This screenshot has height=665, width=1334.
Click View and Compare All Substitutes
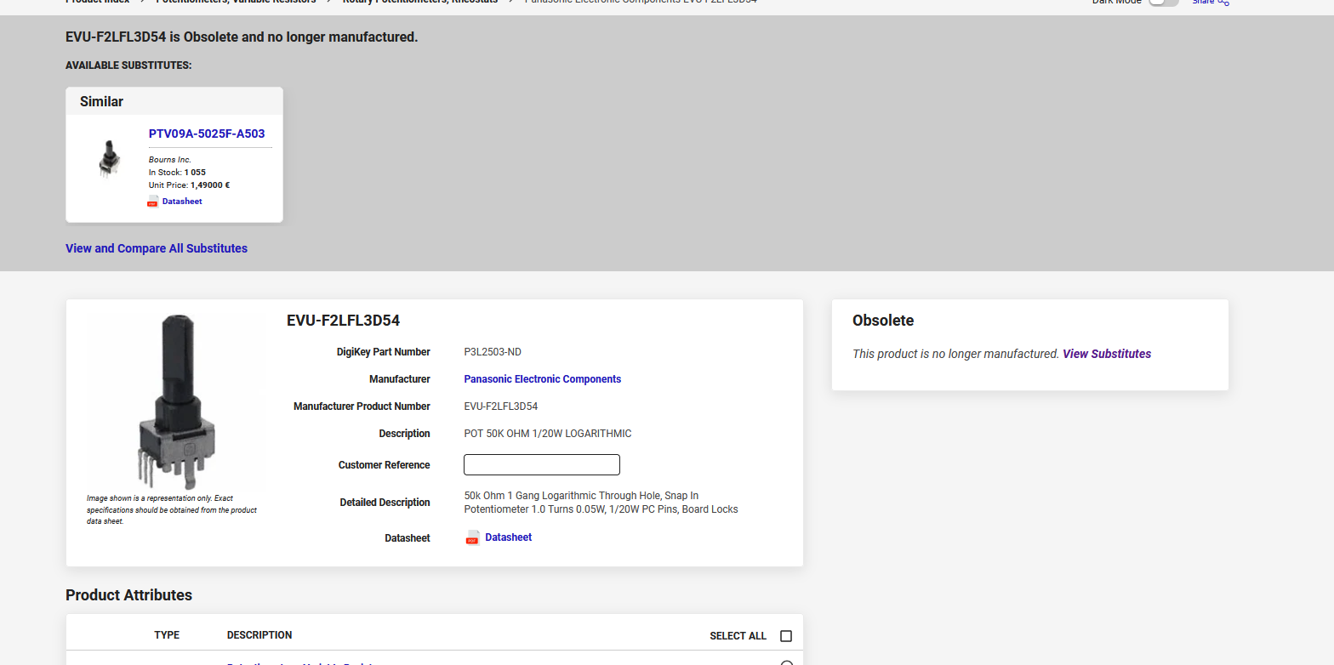tap(157, 248)
